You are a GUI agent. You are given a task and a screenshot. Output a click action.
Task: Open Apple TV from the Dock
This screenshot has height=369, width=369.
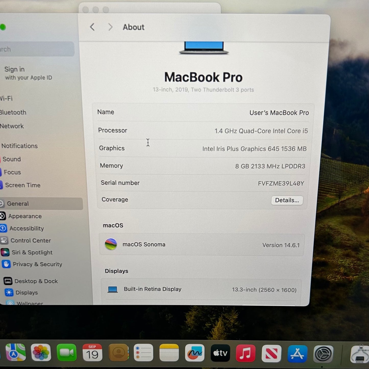click(x=220, y=353)
